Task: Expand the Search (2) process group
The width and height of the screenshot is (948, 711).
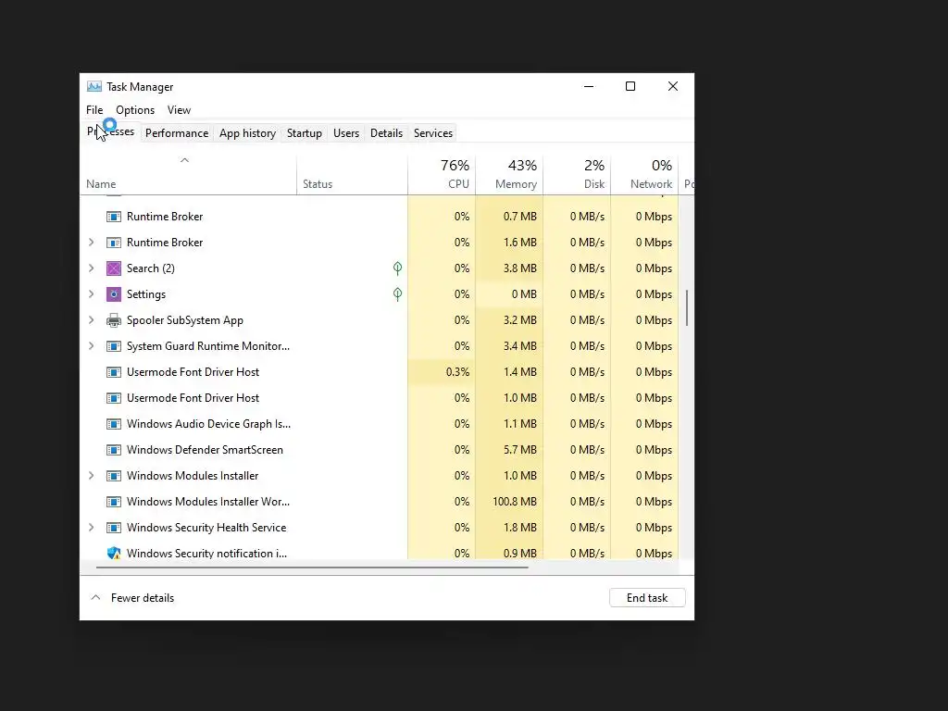Action: [92, 268]
